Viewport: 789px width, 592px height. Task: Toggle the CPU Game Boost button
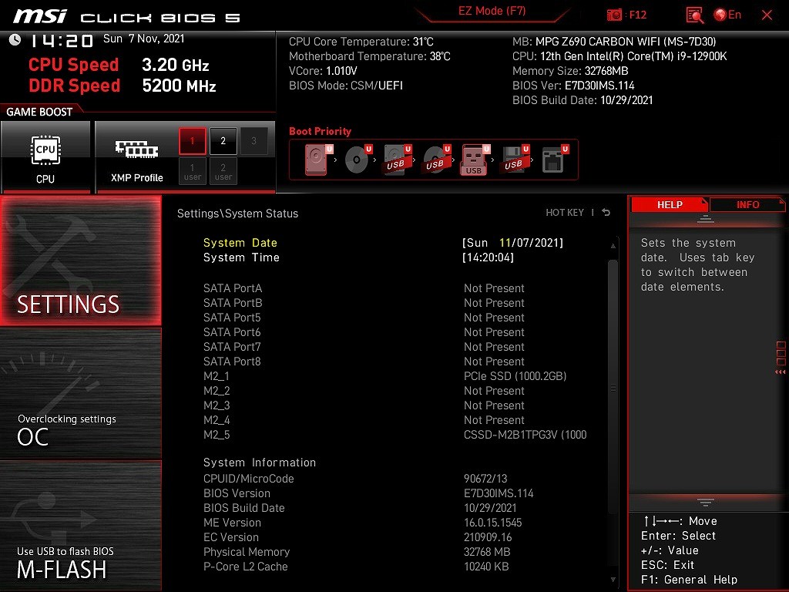(x=45, y=156)
